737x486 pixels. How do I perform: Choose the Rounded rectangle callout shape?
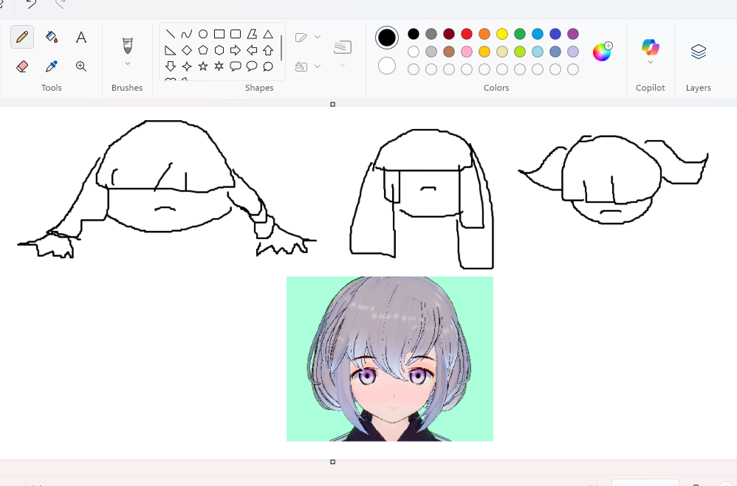[236, 66]
